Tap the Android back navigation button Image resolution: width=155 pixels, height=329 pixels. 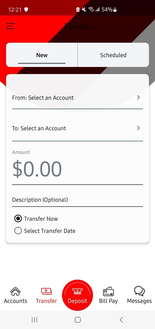point(121,320)
